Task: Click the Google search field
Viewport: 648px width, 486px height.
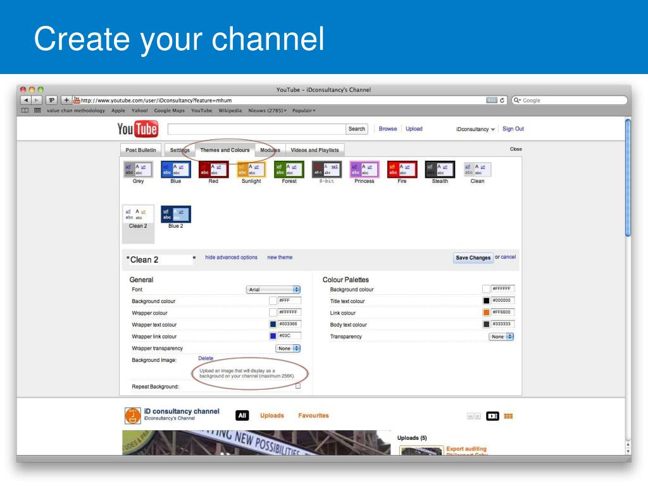Action: click(570, 101)
